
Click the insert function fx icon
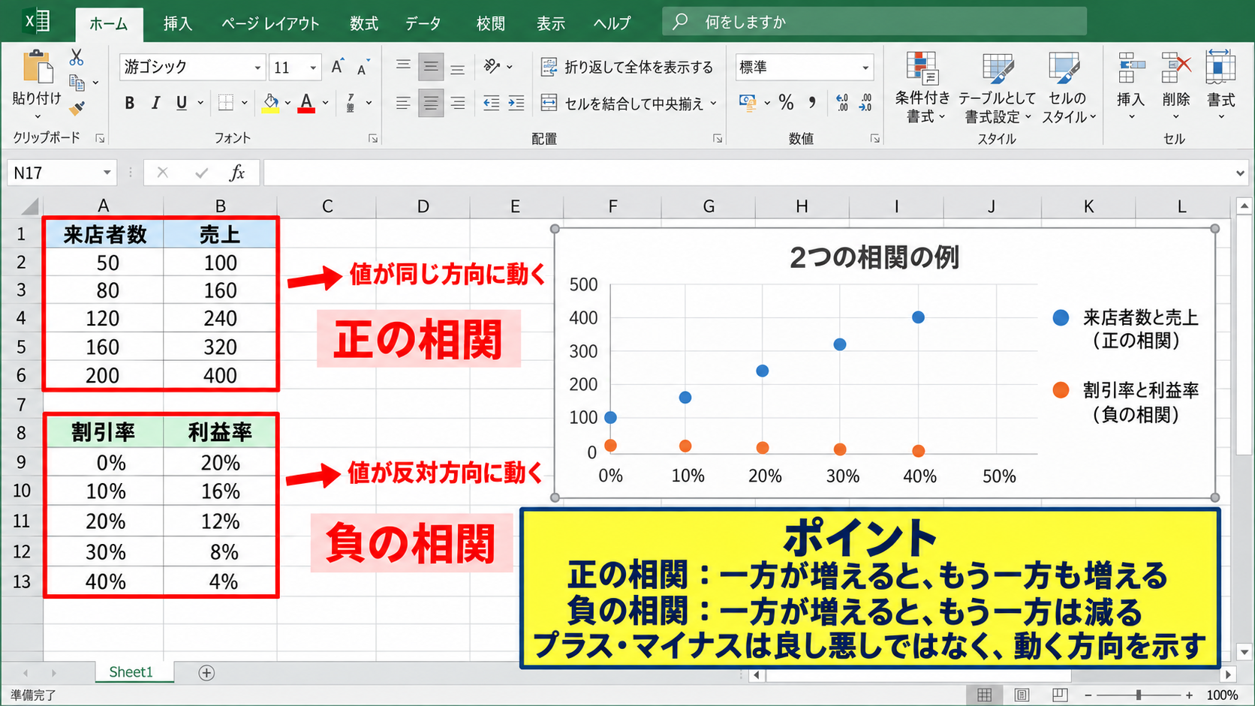237,173
